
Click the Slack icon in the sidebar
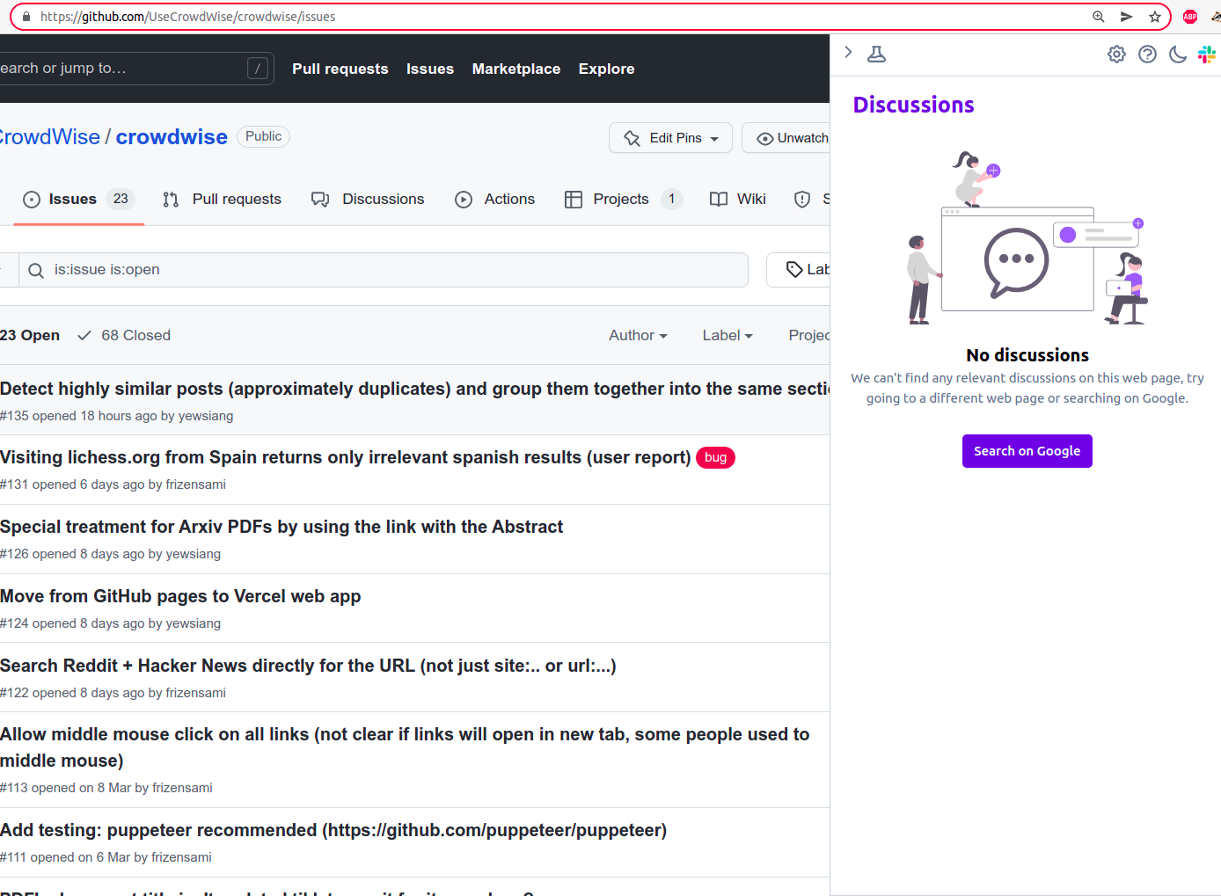tap(1207, 55)
